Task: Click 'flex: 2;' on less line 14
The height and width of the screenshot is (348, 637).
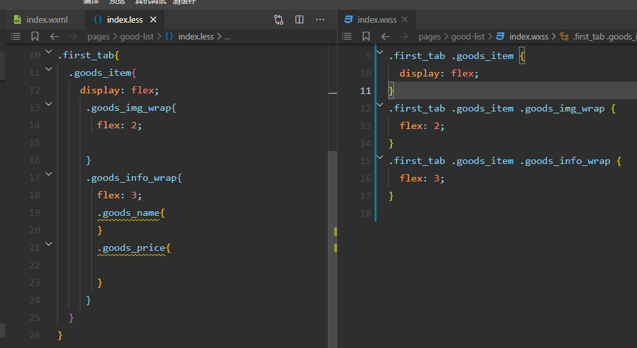Action: tap(119, 125)
